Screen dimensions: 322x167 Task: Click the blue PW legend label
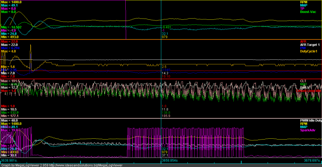click(302, 48)
